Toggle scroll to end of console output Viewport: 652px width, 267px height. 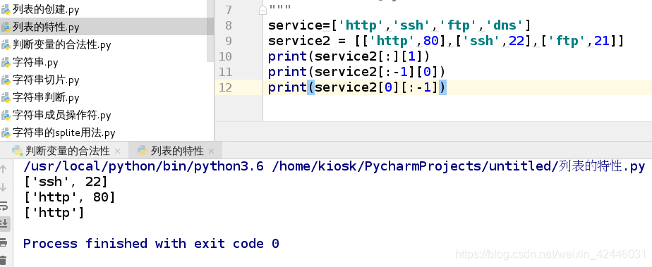(4, 224)
